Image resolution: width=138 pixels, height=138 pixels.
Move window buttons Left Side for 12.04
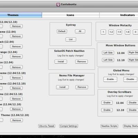click(108, 53)
